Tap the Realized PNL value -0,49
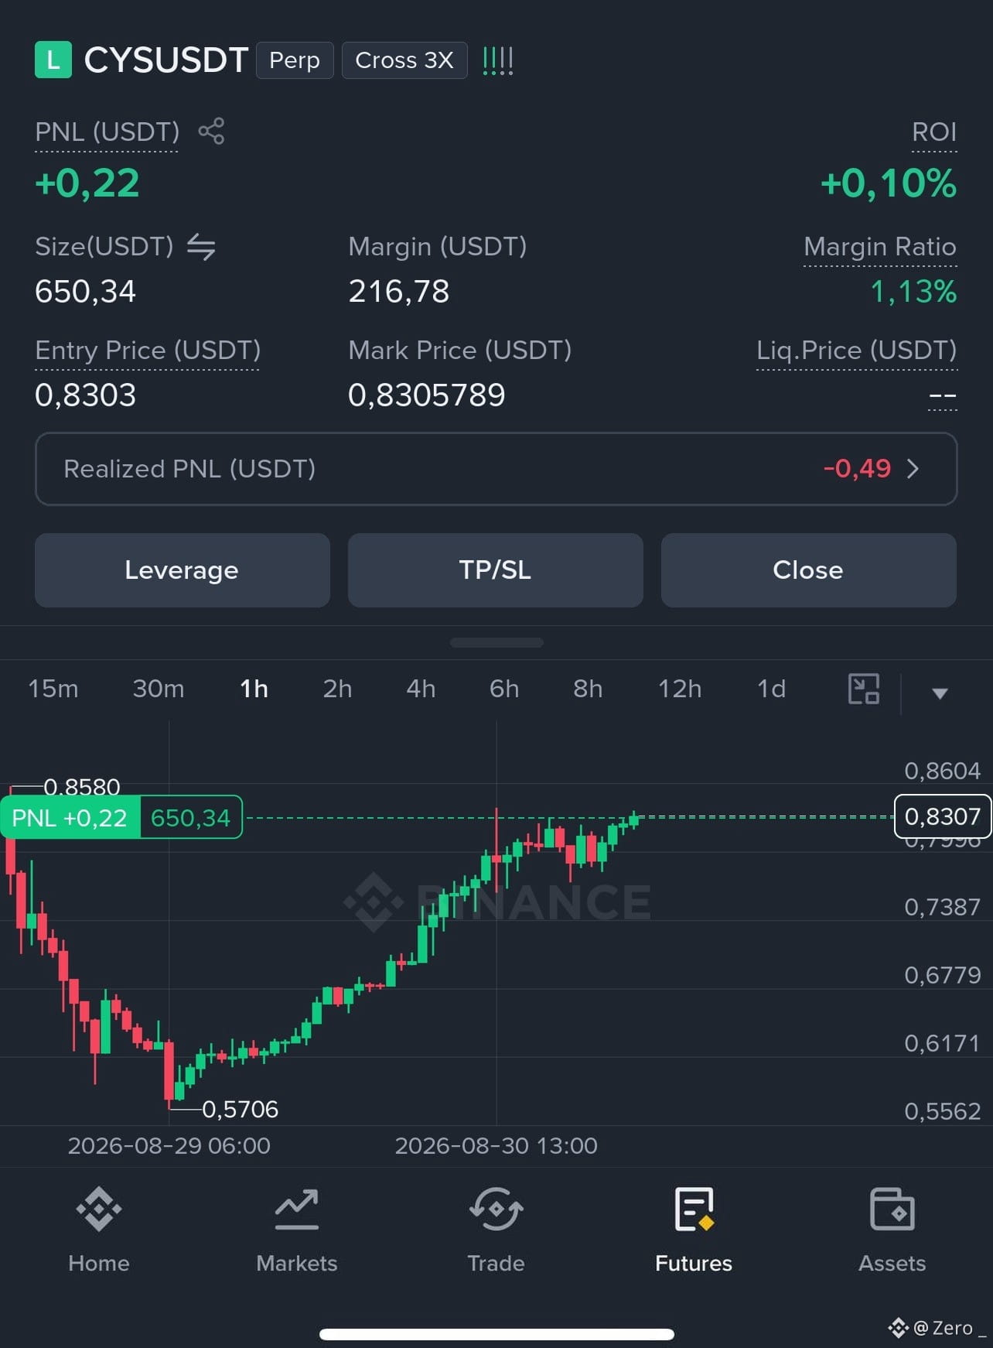Screen dimensions: 993x1348 [x=857, y=469]
